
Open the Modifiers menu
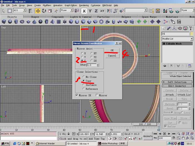click(x=47, y=5)
